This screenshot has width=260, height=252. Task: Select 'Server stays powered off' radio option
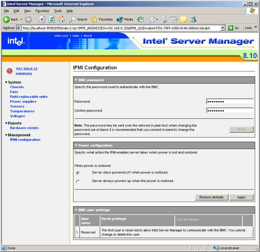pos(78,173)
